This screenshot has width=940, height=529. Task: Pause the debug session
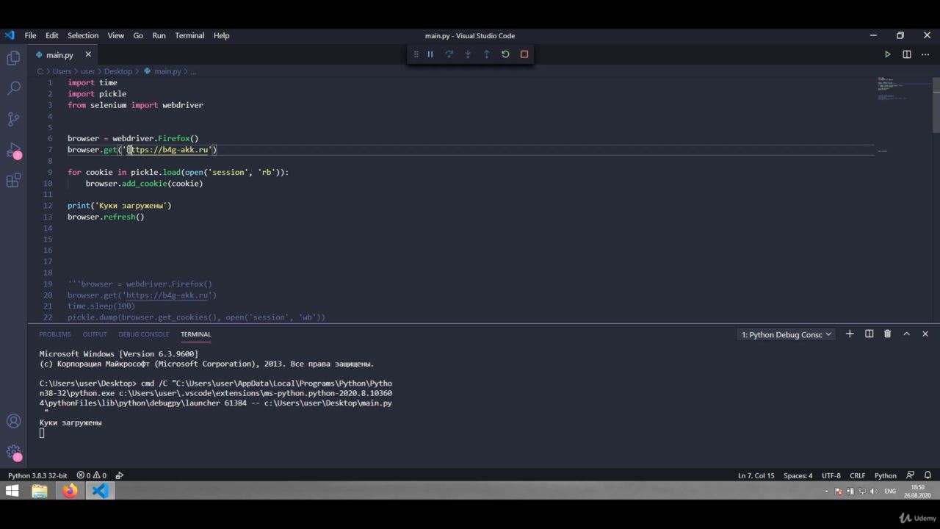(x=430, y=54)
